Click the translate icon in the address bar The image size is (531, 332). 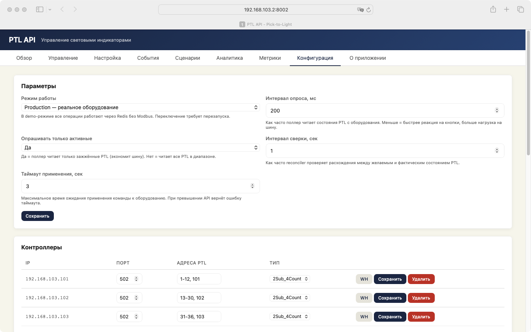(x=361, y=10)
